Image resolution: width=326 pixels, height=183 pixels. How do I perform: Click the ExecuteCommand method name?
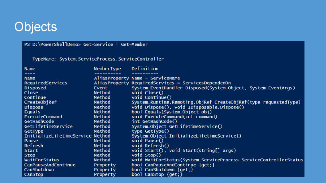pyautogui.click(x=43, y=117)
